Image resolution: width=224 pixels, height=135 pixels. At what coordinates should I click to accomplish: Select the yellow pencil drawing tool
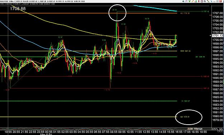coord(192,1)
